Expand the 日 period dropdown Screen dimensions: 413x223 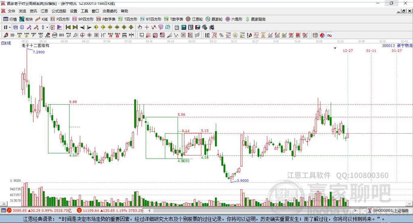pos(10,27)
